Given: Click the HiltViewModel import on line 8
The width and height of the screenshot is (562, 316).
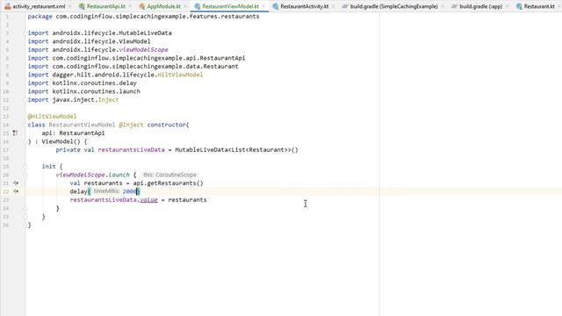Looking at the screenshot, I should pos(115,75).
